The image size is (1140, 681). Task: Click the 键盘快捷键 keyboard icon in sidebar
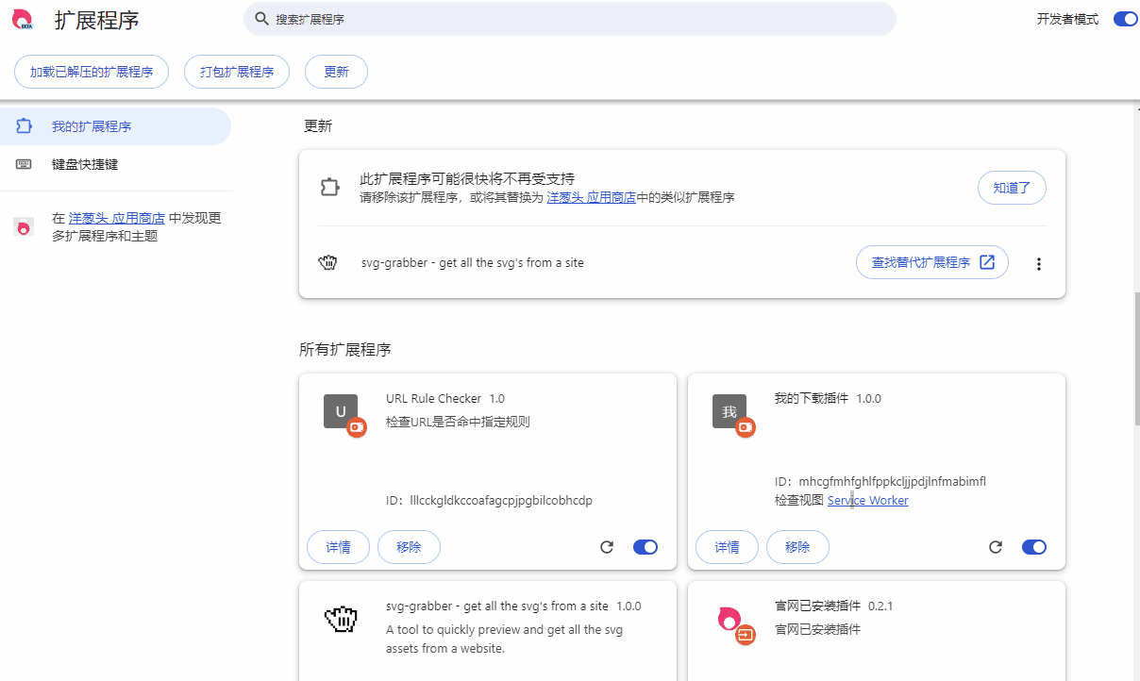click(x=23, y=164)
